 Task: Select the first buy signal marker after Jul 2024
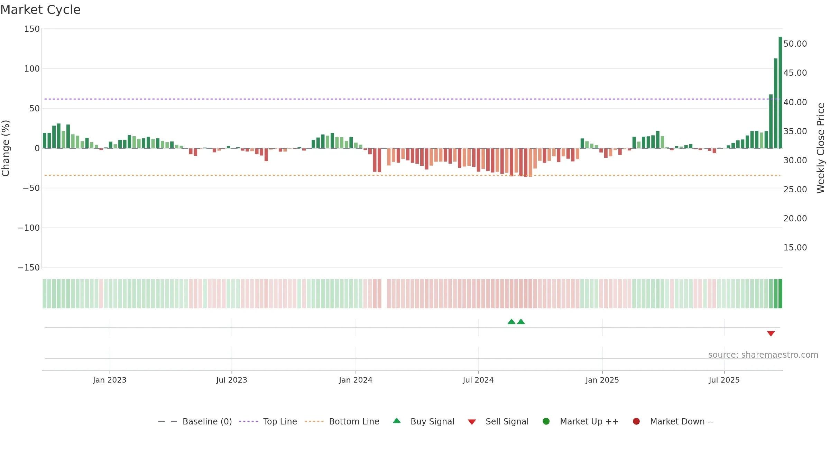tap(511, 322)
